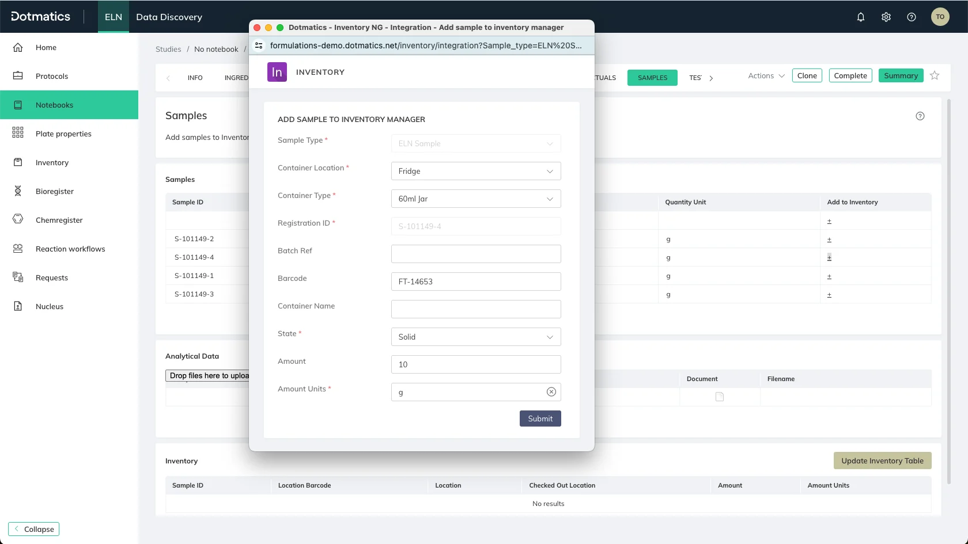
Task: Click the Location Barcode column header
Action: 304,485
